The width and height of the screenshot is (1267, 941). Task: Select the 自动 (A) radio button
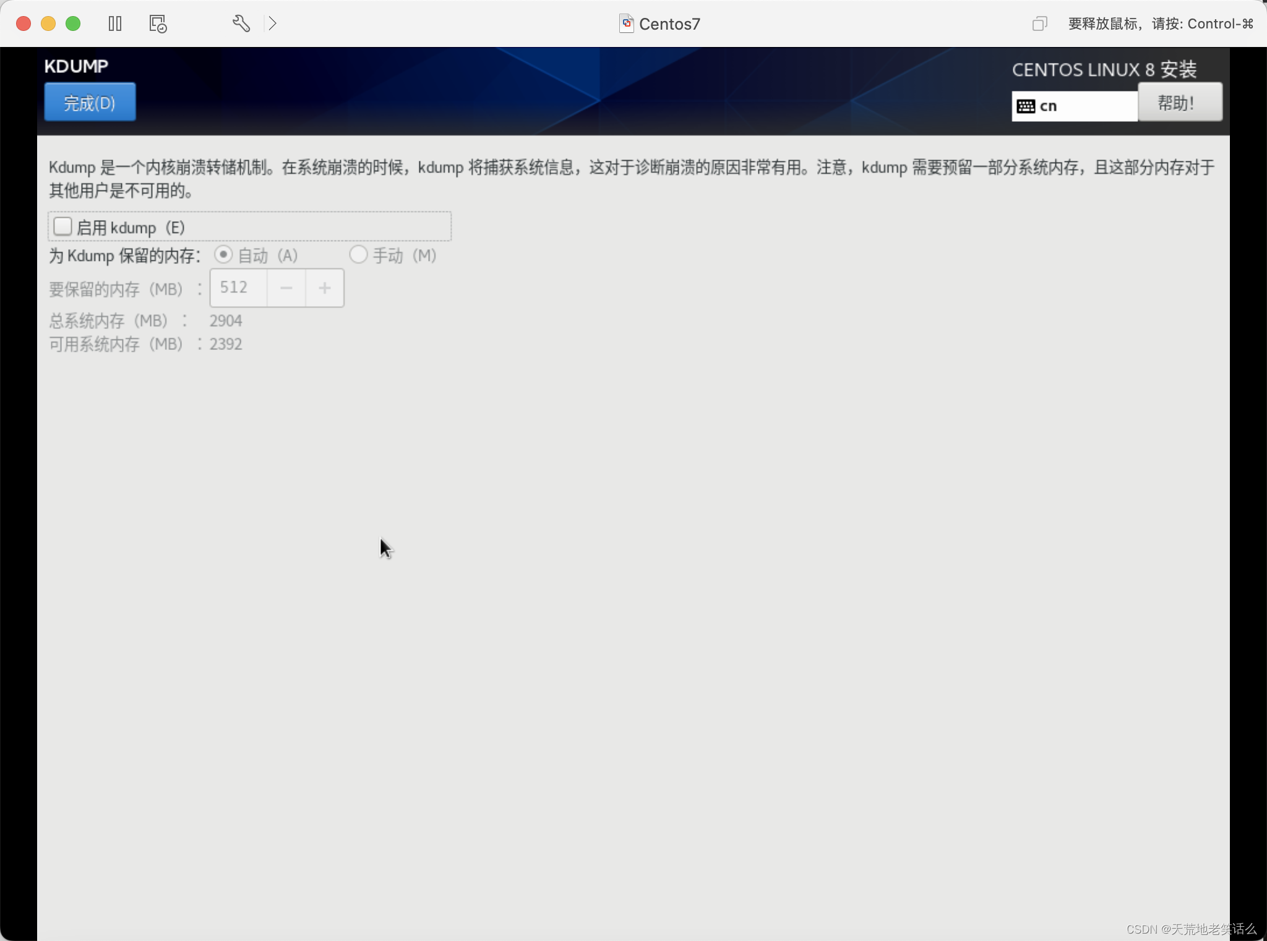(x=223, y=255)
